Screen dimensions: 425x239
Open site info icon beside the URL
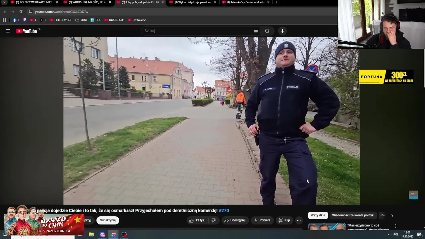tap(30, 12)
